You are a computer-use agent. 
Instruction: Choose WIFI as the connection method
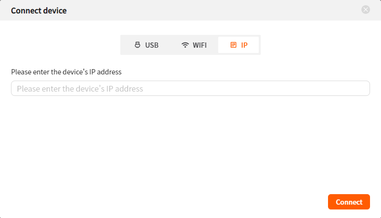point(194,45)
